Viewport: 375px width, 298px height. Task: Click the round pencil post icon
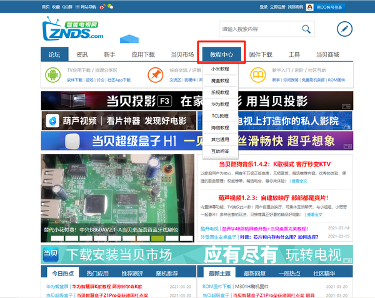pyautogui.click(x=344, y=29)
